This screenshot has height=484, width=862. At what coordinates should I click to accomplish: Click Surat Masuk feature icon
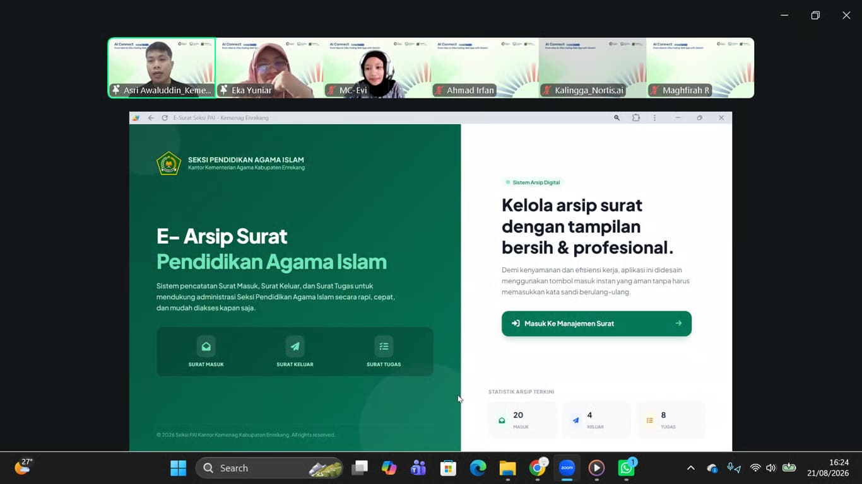[206, 346]
